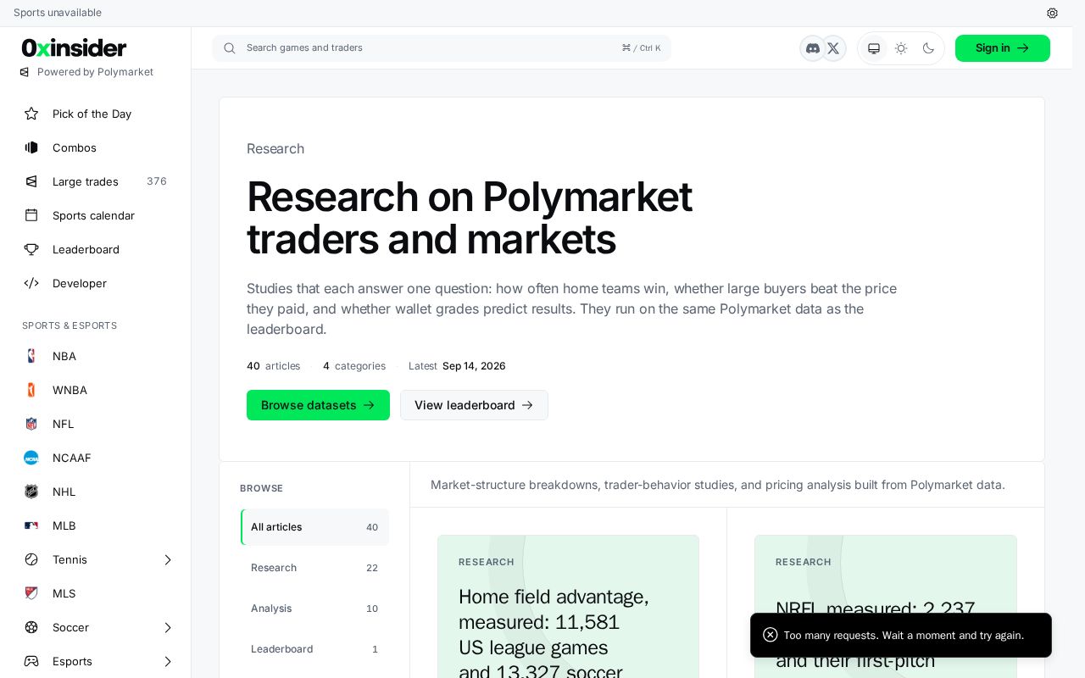Select MLB league icon

31,525
